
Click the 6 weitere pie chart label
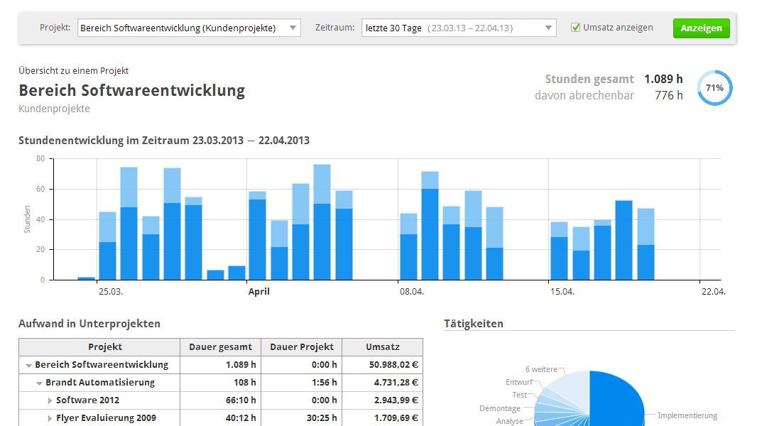point(541,369)
